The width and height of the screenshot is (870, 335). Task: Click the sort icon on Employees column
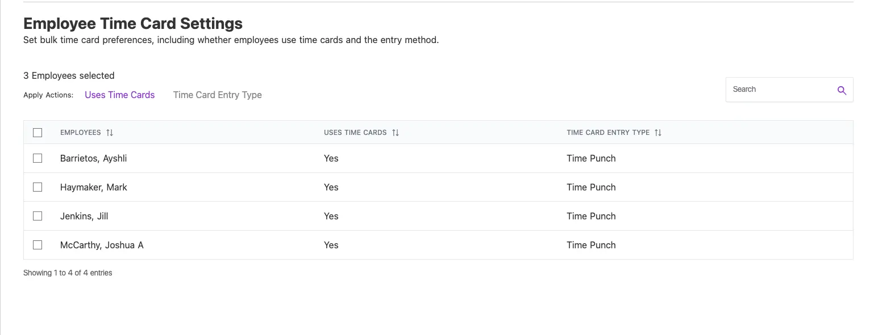point(110,132)
